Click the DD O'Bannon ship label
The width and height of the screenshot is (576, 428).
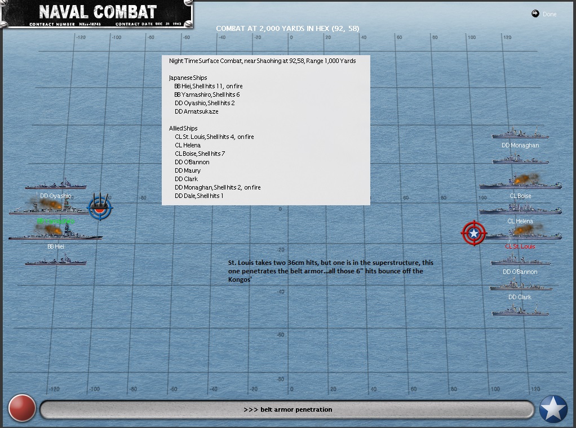click(520, 272)
